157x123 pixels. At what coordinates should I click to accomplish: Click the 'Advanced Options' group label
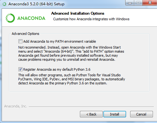click(x=26, y=34)
